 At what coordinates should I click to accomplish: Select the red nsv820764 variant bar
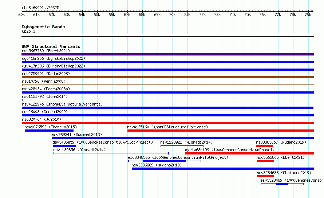168,123
